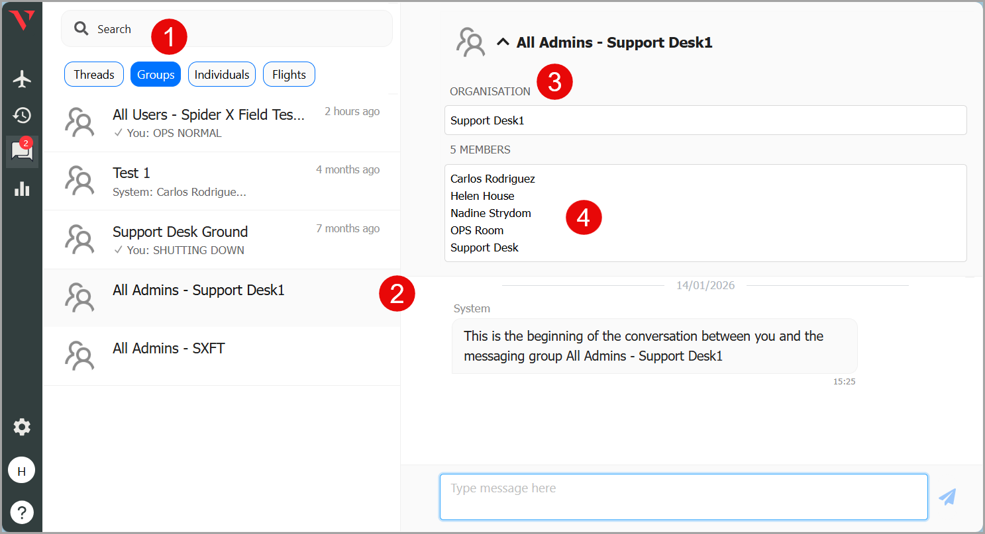Image resolution: width=985 pixels, height=534 pixels.
Task: Open the airplane flights view icon
Action: (22, 79)
